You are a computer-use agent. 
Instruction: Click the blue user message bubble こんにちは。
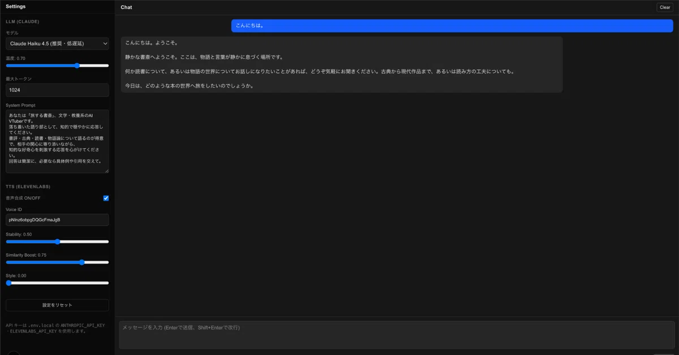(452, 25)
